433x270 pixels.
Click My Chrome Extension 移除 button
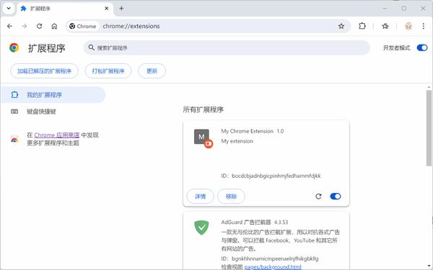click(x=231, y=197)
